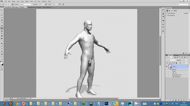Select the Layer 1 thumbnail
190x106 pixels.
tap(170, 67)
